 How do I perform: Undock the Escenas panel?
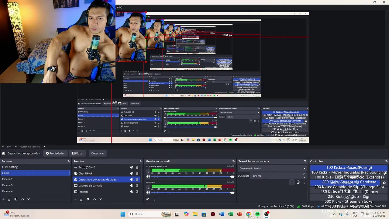pyautogui.click(x=69, y=161)
